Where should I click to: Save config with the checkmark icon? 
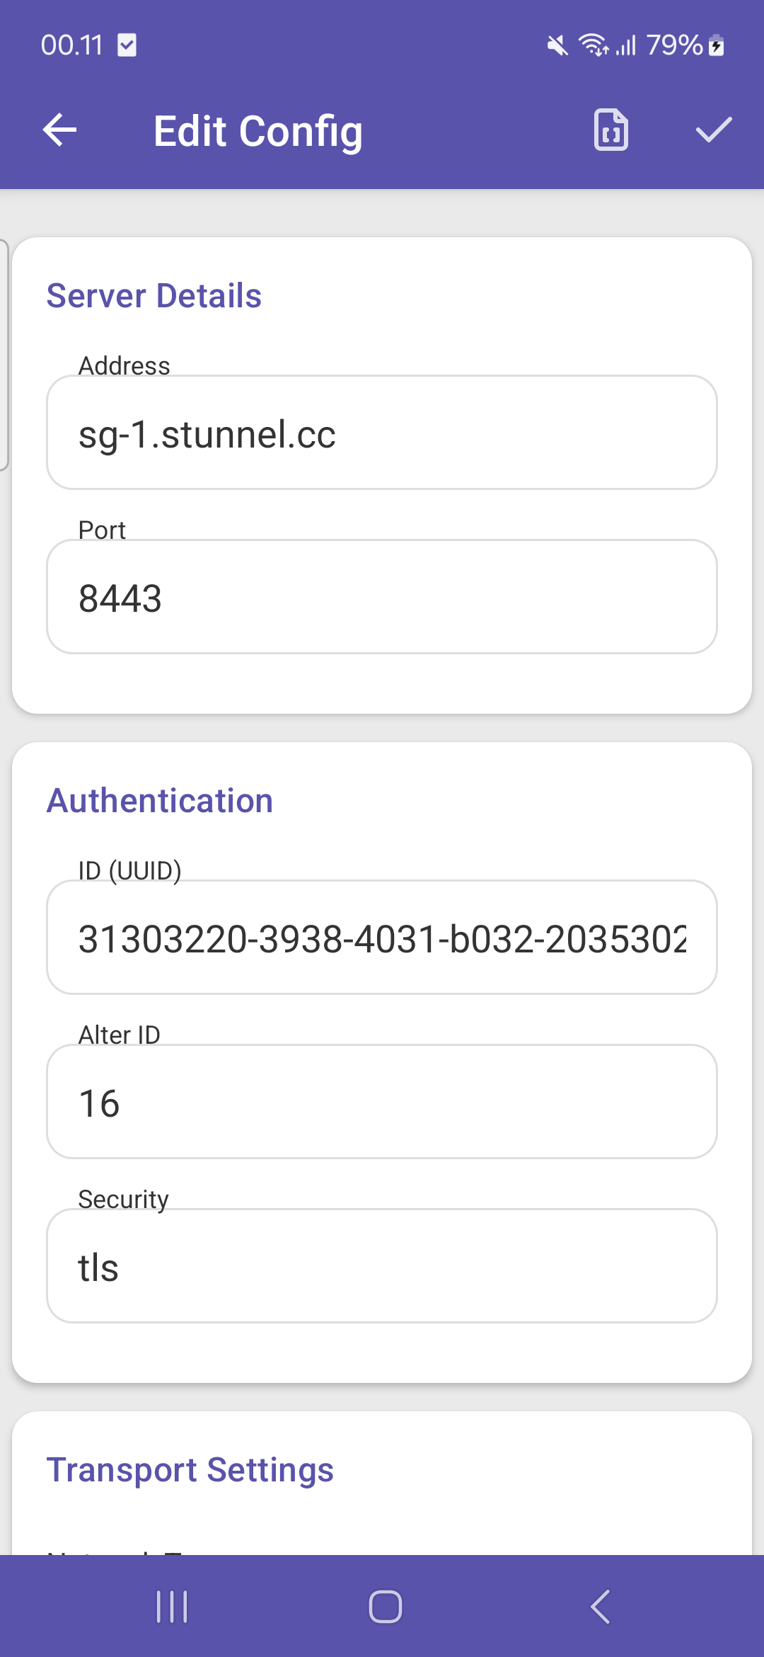tap(713, 130)
